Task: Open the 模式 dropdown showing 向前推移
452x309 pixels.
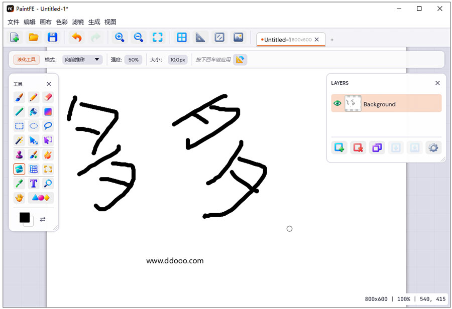Action: [x=82, y=60]
